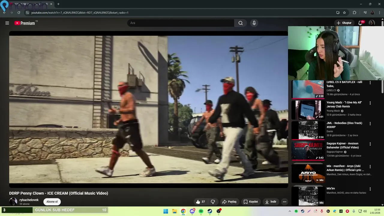384x216 pixels.
Task: Open Sagopa Kajmer Avutsun Bahaneler thumbnail
Action: [x=308, y=151]
